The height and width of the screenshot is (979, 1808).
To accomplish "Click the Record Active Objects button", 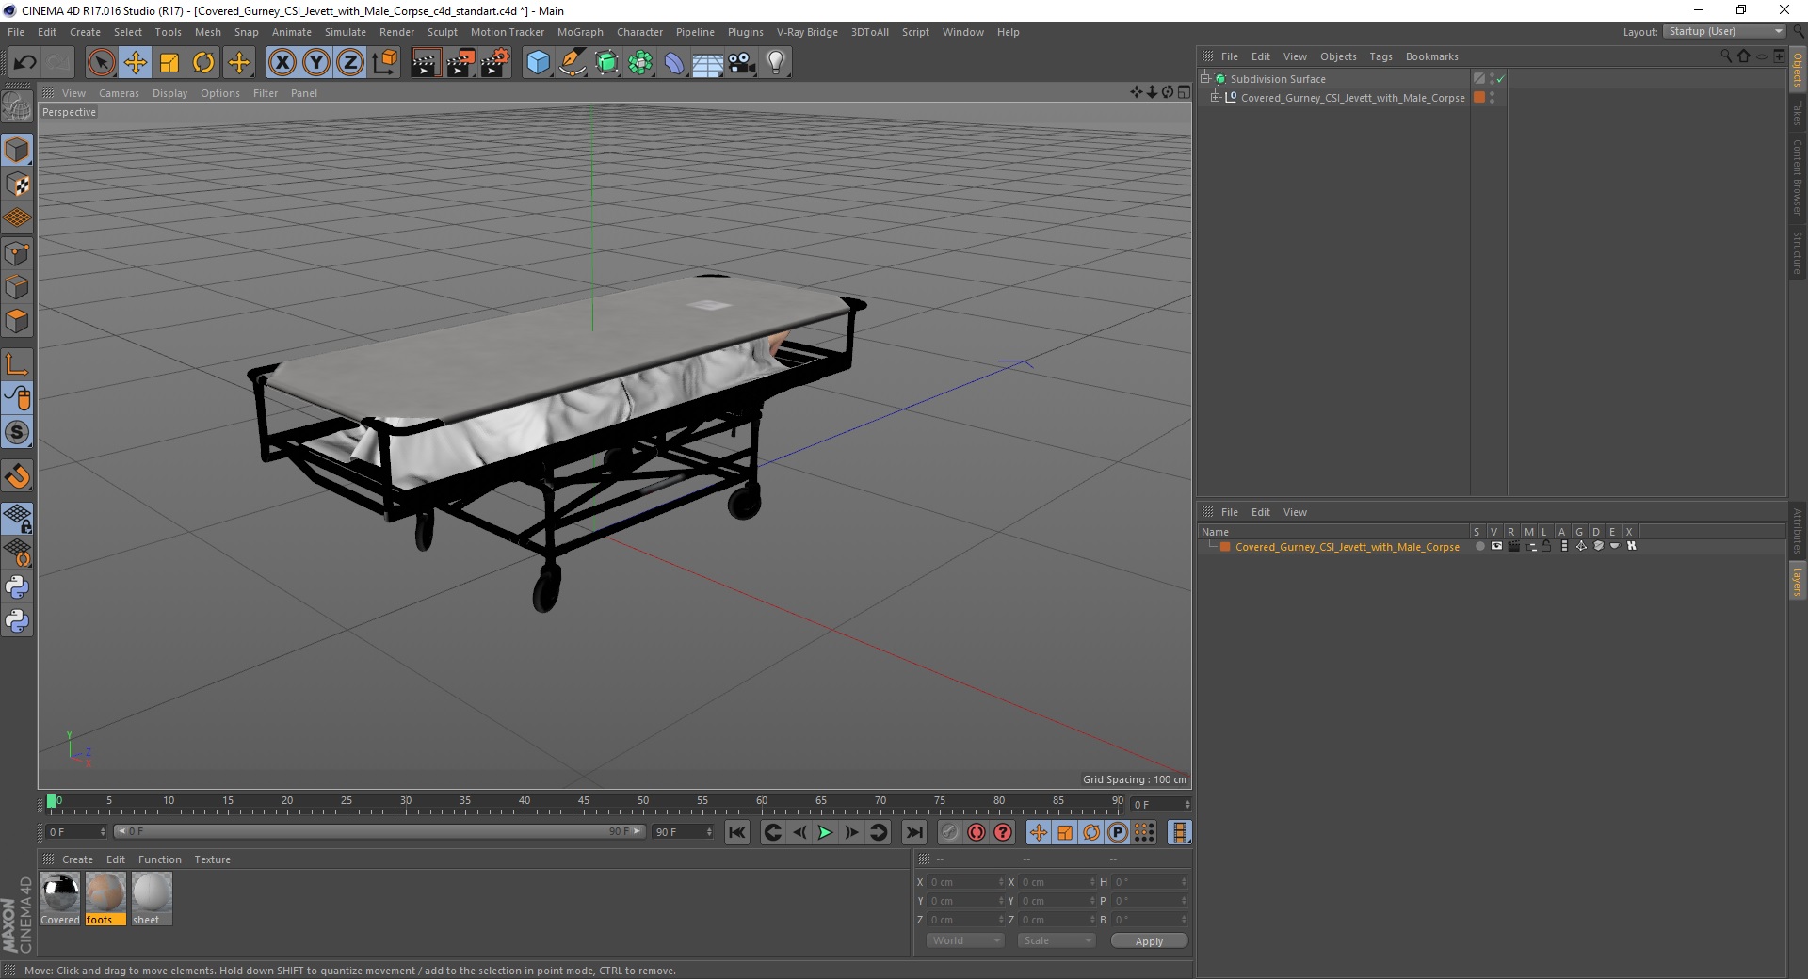I will click(950, 832).
